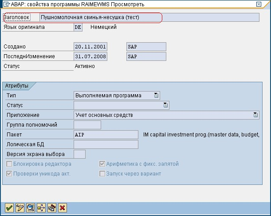Open the Приложение dropdown list
271x216 pixels.
255,115
